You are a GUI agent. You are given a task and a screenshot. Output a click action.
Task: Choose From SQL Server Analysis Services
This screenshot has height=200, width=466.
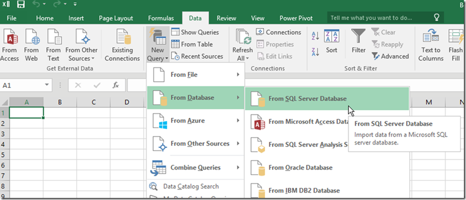coord(297,145)
